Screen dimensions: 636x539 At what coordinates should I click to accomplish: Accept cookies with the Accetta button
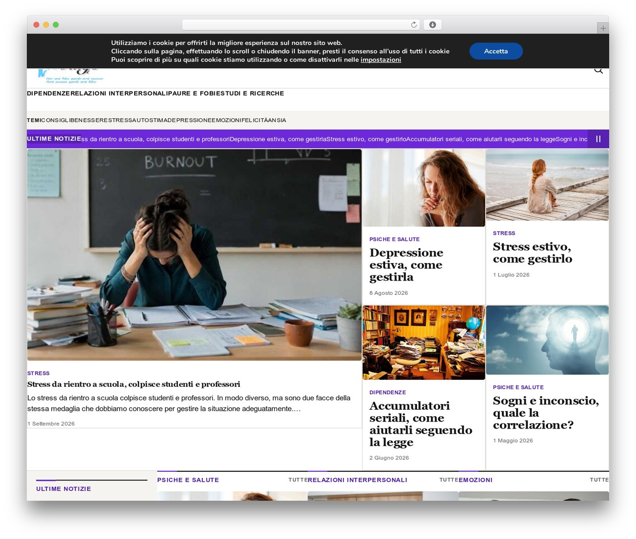496,51
